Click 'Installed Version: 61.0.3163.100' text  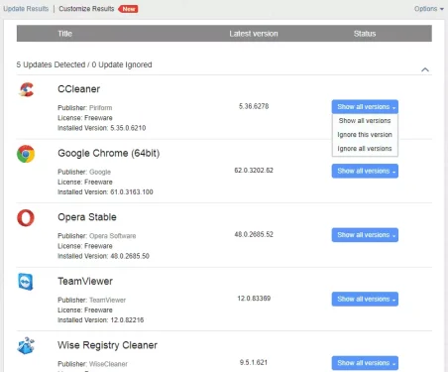pos(105,192)
